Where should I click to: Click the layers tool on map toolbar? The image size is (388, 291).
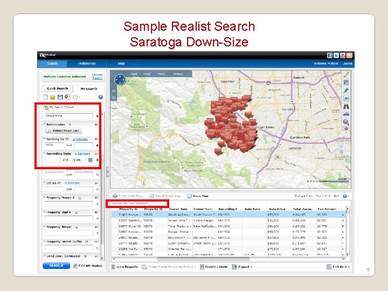346,82
